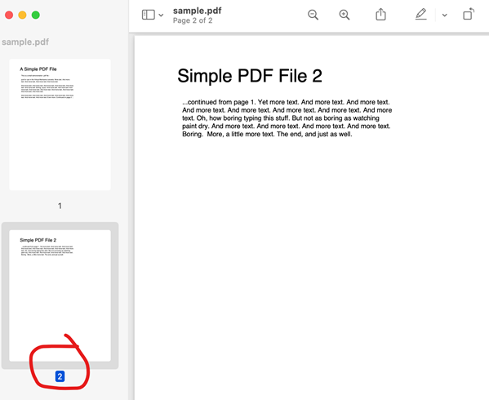Click the '...continued from page 1' paragraph
Image resolution: width=489 pixels, height=400 pixels.
(x=287, y=118)
